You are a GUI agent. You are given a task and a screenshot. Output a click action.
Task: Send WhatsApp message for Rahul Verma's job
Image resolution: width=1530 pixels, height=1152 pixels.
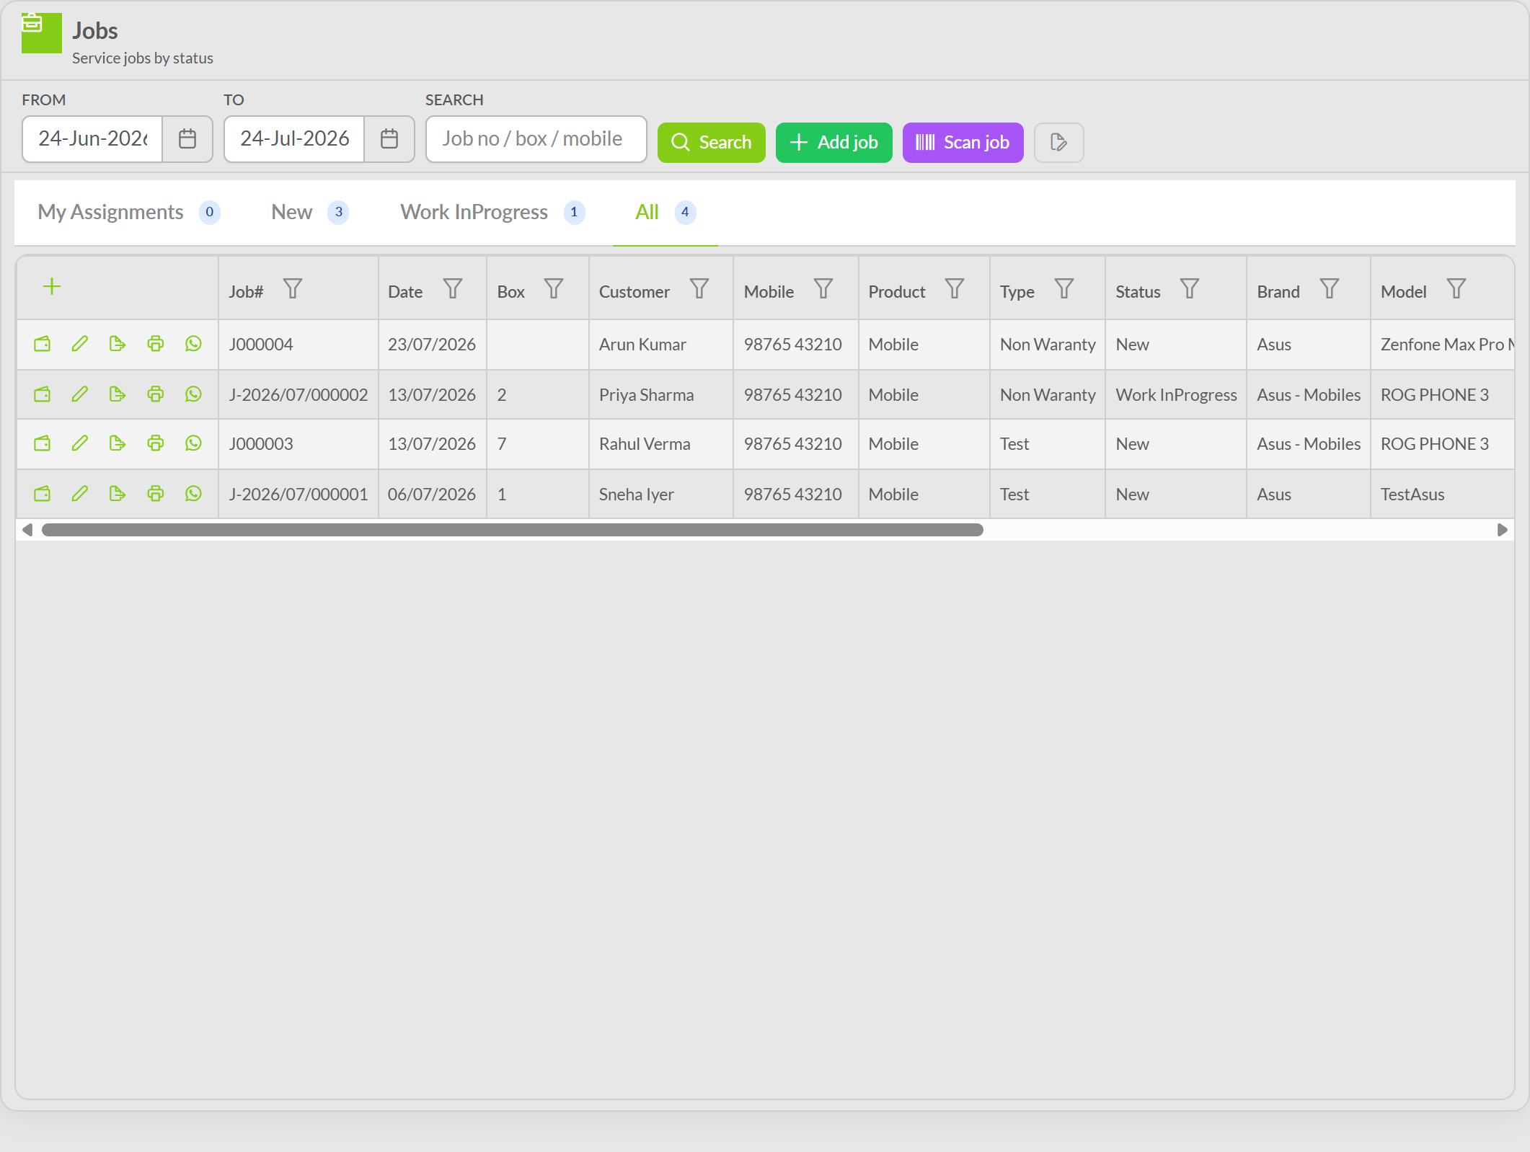pyautogui.click(x=193, y=443)
